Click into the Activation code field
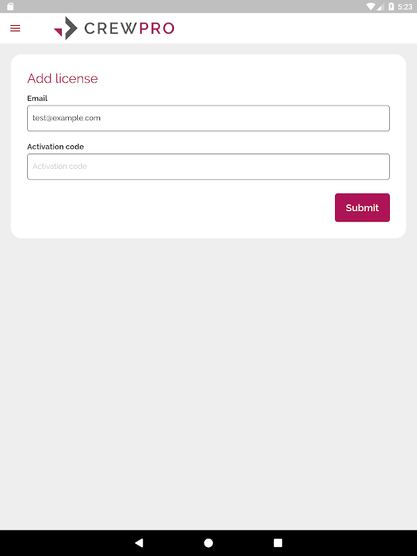Viewport: 417px width, 556px height. click(208, 167)
